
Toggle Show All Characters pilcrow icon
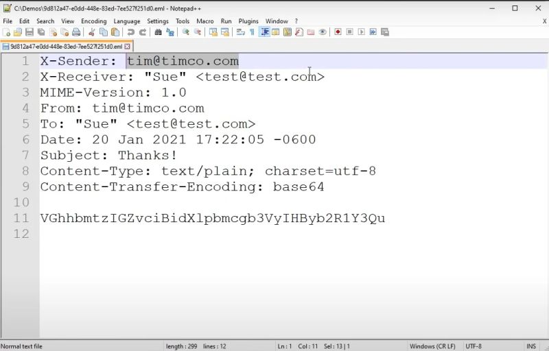coord(252,32)
